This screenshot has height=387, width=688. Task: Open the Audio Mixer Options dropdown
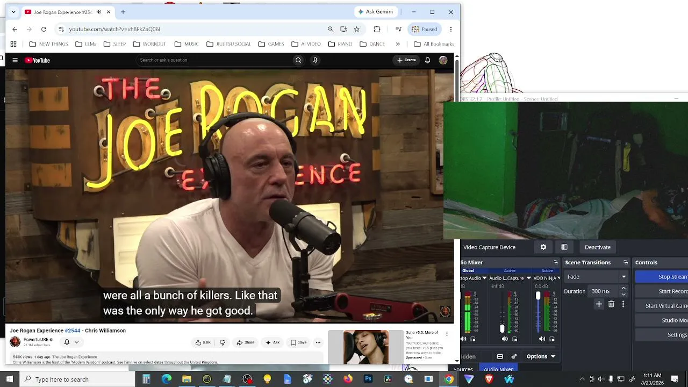coord(540,356)
